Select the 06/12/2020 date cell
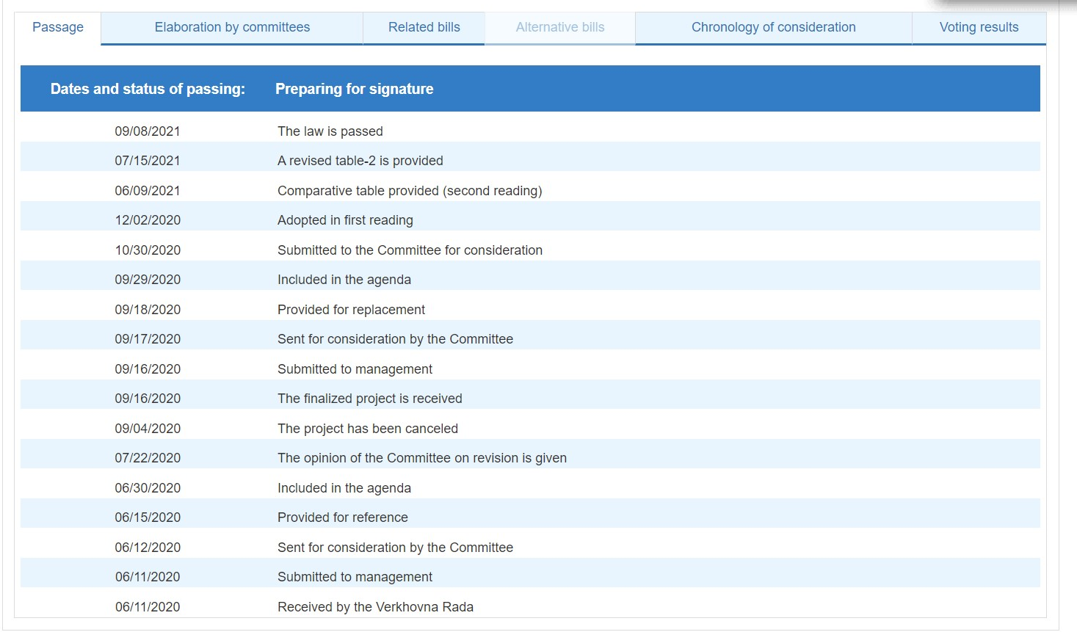The height and width of the screenshot is (632, 1077). pos(148,548)
